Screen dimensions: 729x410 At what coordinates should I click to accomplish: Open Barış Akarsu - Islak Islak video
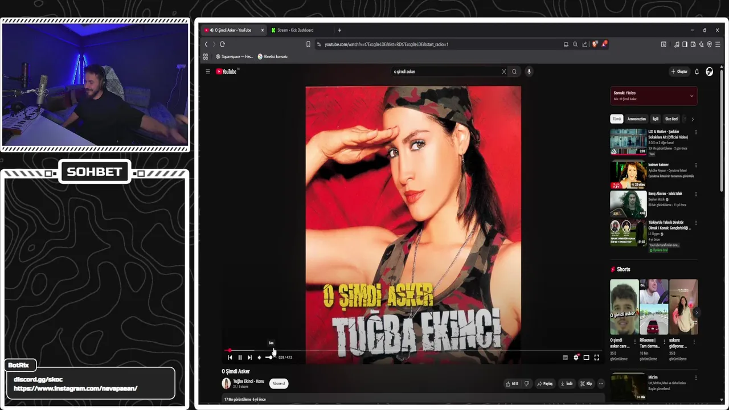pos(628,203)
